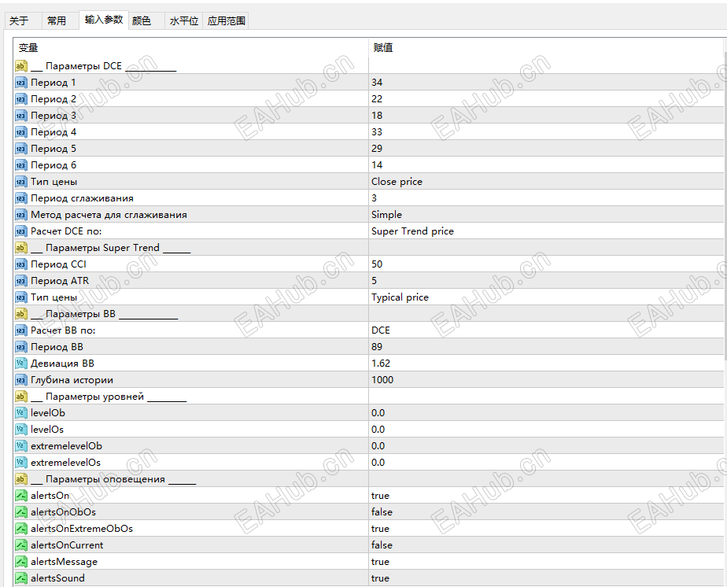
Task: Click the double icon beside levelOb
Action: 21,413
